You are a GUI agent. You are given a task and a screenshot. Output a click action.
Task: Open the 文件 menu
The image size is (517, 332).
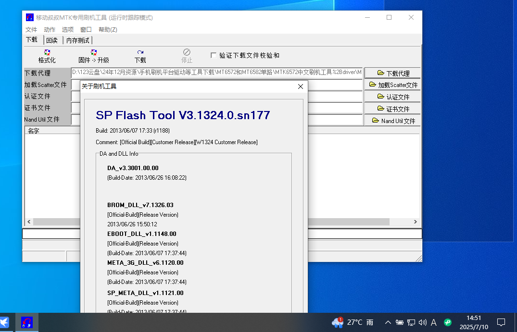tap(31, 30)
